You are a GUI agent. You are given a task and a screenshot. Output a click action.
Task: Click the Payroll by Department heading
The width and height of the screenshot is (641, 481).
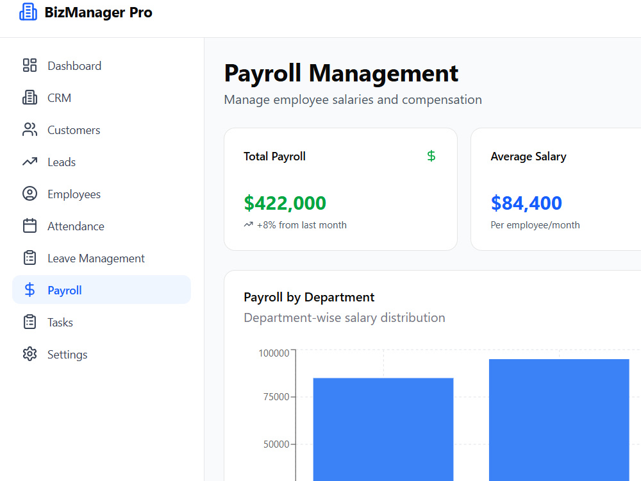pos(309,297)
